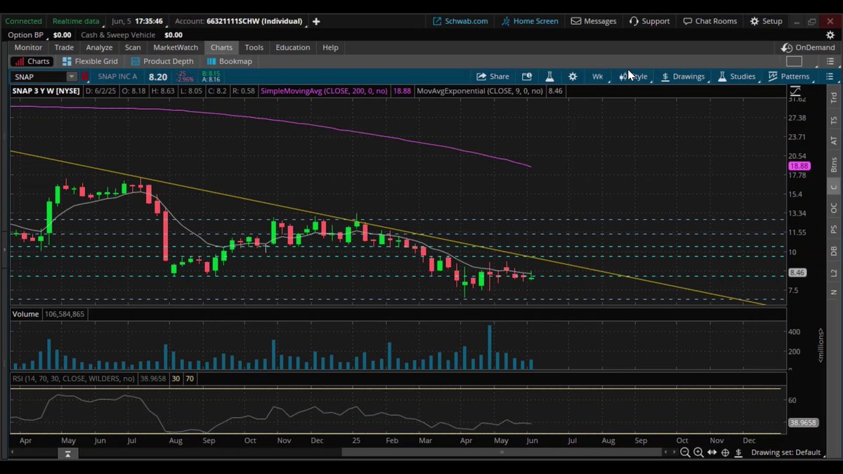Viewport: 843px width, 474px height.
Task: Click the flask icon beside settings gear
Action: pyautogui.click(x=549, y=77)
